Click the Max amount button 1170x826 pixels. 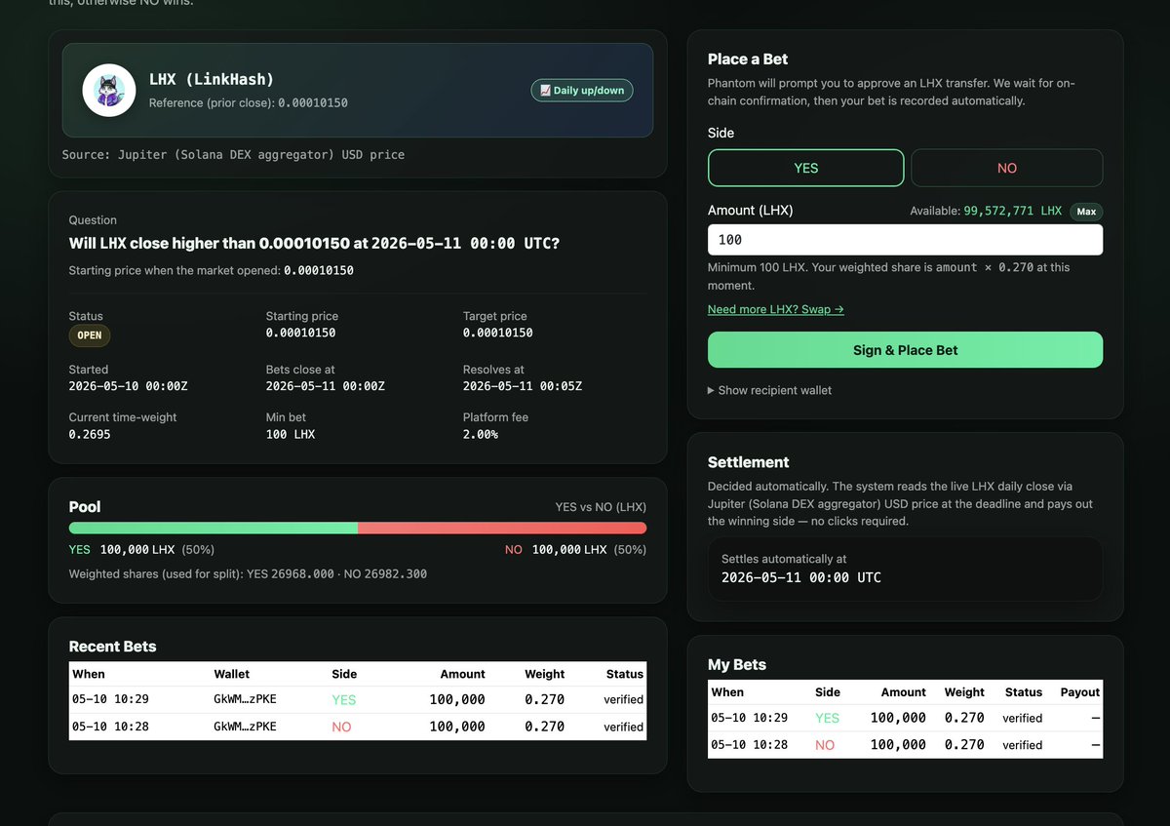pos(1086,211)
